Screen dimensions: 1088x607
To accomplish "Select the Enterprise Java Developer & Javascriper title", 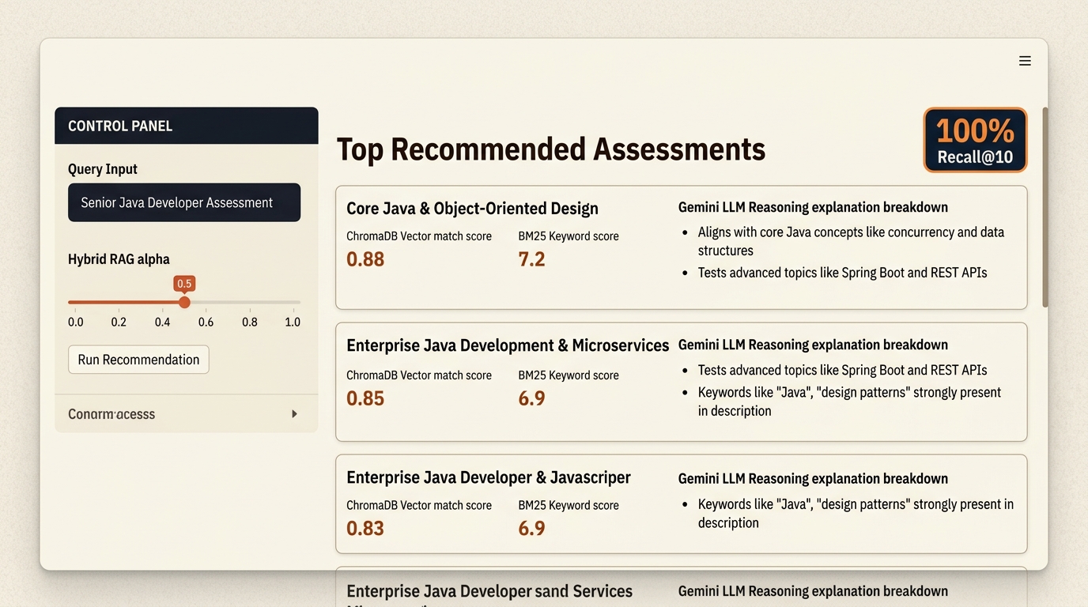I will click(x=489, y=477).
